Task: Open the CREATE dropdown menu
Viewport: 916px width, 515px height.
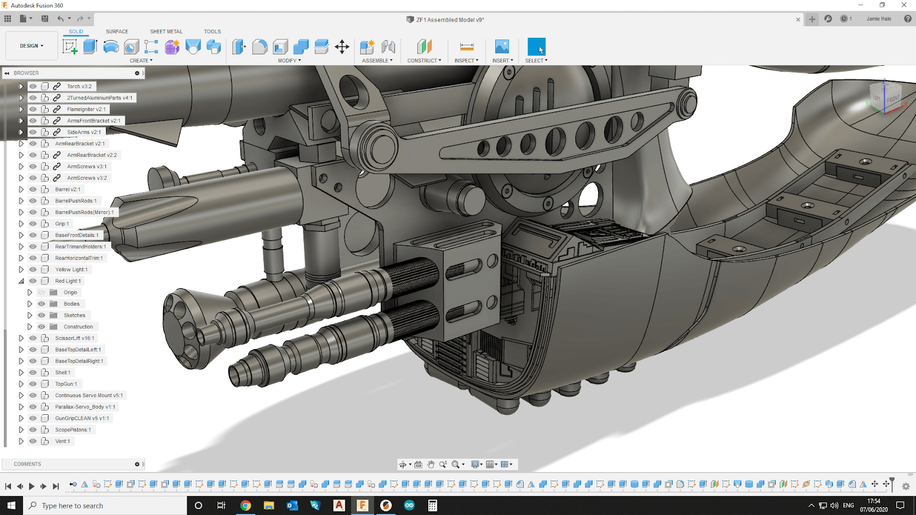Action: point(141,61)
